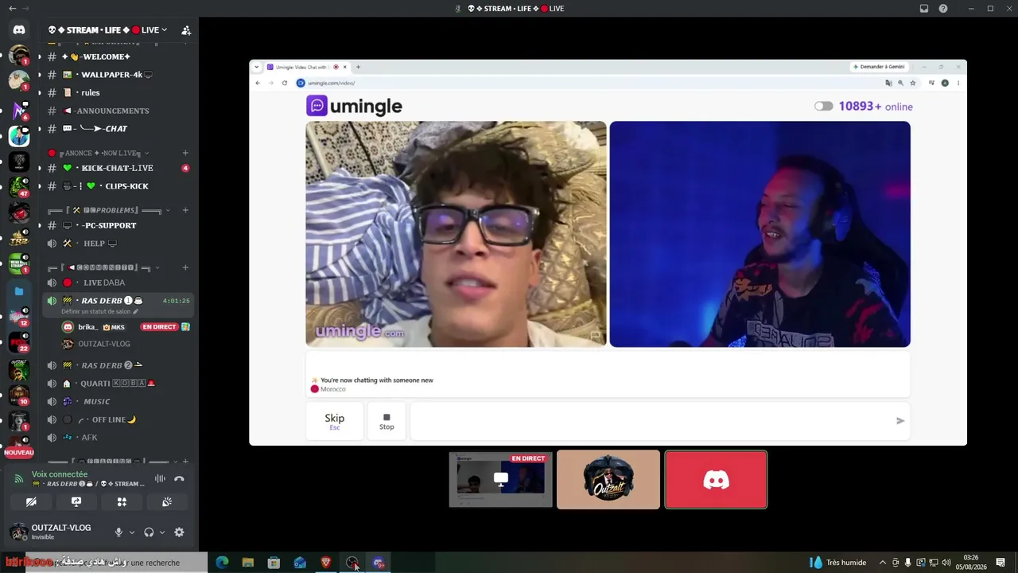Open voice noise suppression waveform icon
The height and width of the screenshot is (573, 1018).
160,478
